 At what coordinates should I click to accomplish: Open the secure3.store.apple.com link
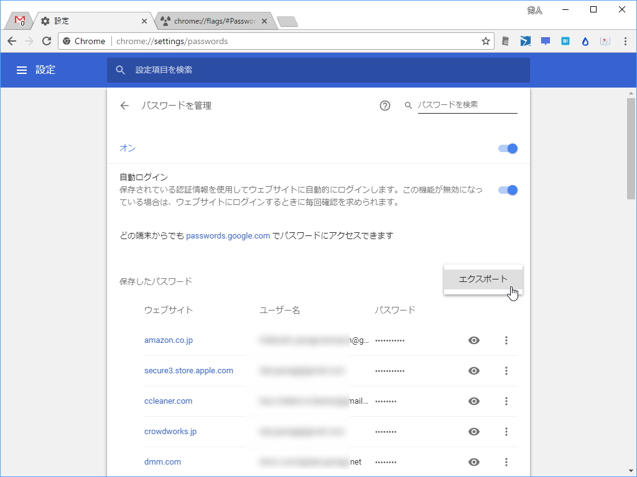pyautogui.click(x=188, y=370)
